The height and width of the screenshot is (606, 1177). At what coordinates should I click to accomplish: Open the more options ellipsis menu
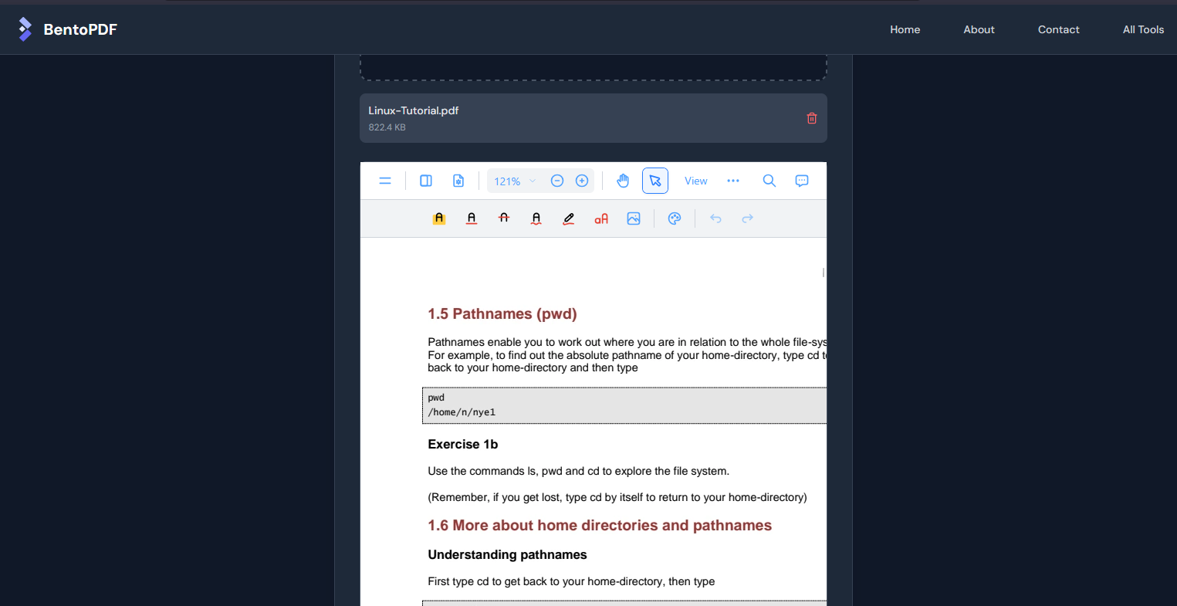tap(733, 181)
